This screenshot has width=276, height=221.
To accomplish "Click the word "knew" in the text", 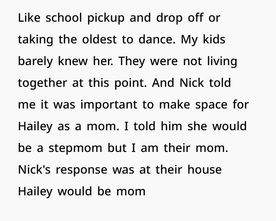I will click(x=73, y=62).
